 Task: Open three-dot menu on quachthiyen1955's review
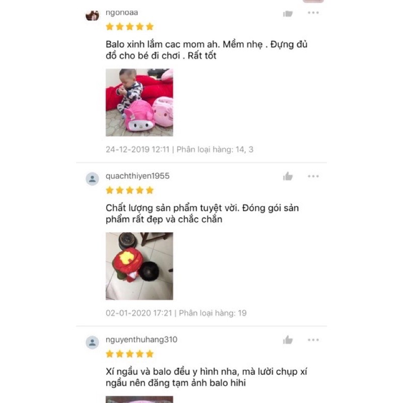pos(313,176)
